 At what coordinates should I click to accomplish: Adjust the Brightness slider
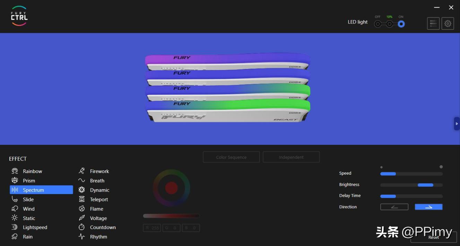(411, 185)
